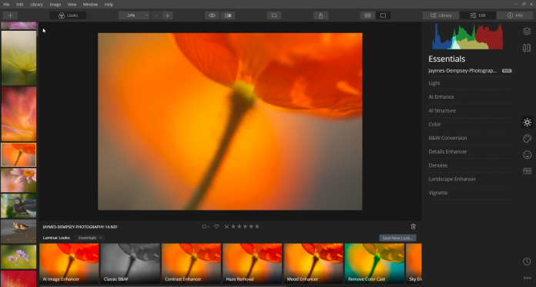Viewport: 536px width, 287px height.
Task: Select the heron bird filmstrip thumbnail
Action: click(18, 206)
